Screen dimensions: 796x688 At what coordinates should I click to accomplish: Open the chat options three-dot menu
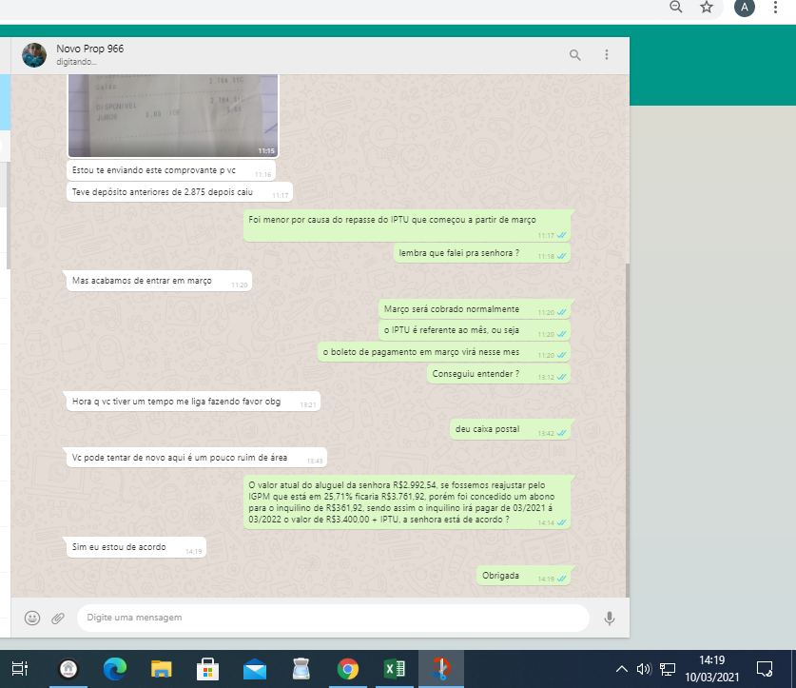click(x=606, y=55)
